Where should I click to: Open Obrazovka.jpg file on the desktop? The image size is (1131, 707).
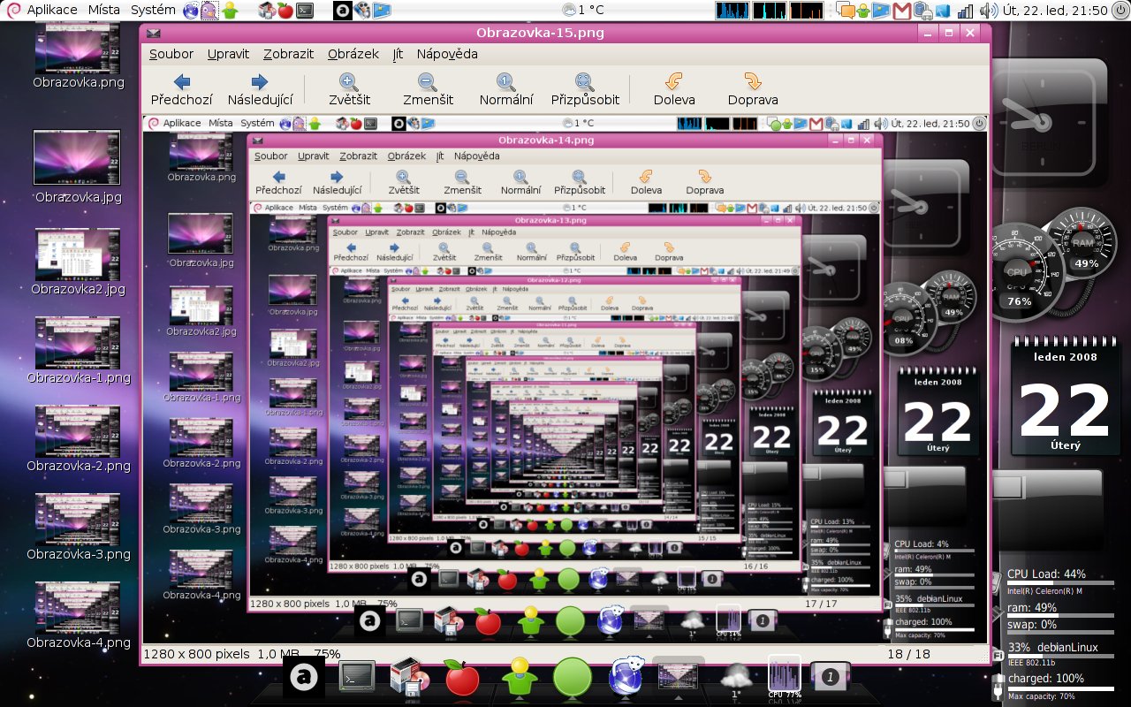tap(77, 168)
